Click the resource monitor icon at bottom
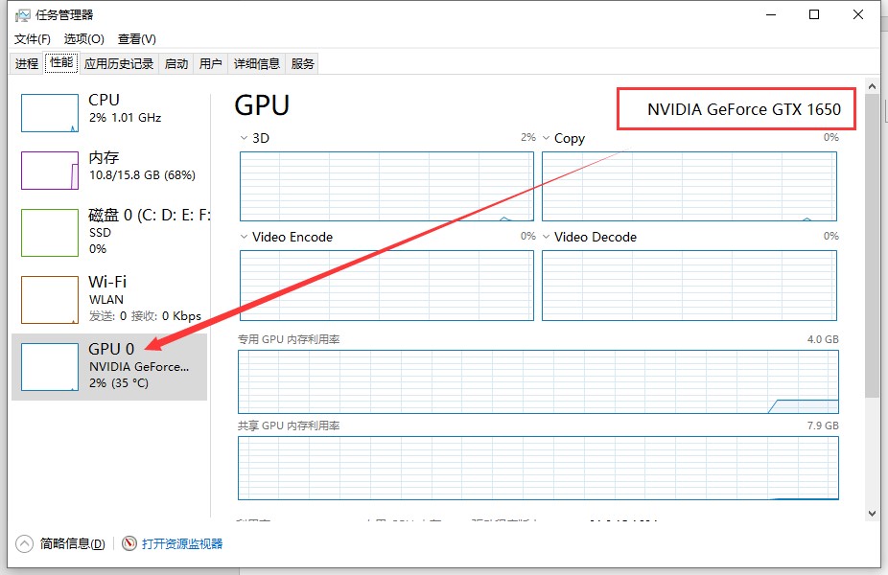The height and width of the screenshot is (575, 888). coord(129,543)
